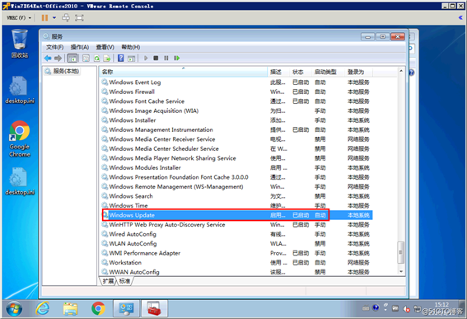
Task: Go forward with the right arrow icon
Action: coord(58,59)
